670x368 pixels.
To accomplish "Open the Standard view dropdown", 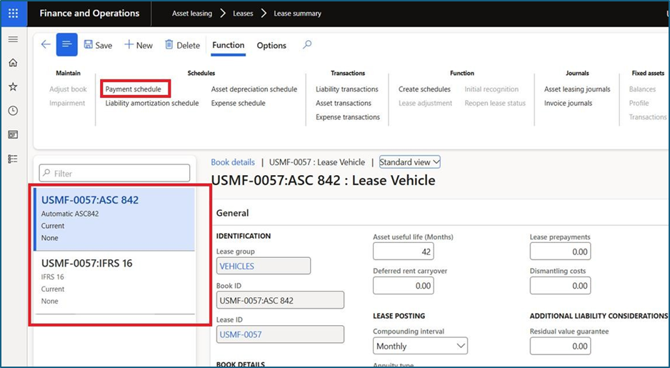I will (x=409, y=162).
